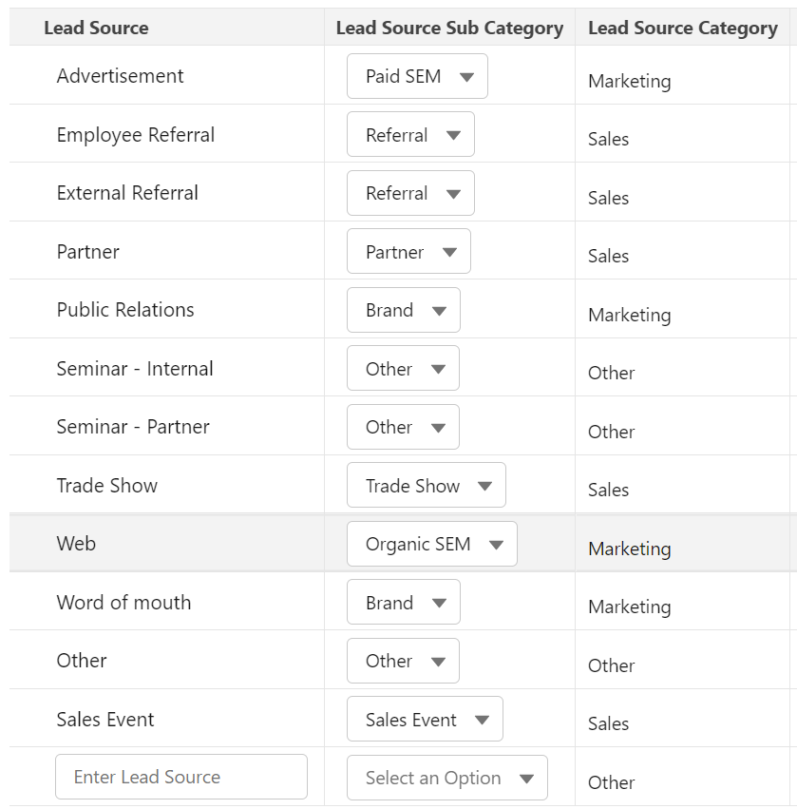Viewport: 797px width, 809px height.
Task: Expand the Seminar - Internal sub category dropdown
Action: (x=403, y=369)
